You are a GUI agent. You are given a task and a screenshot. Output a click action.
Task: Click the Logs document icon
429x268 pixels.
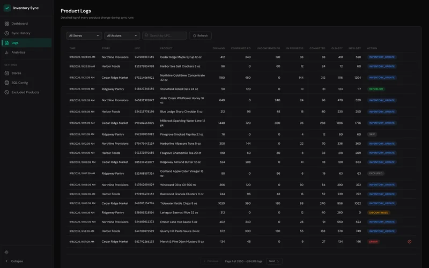pyautogui.click(x=6, y=43)
